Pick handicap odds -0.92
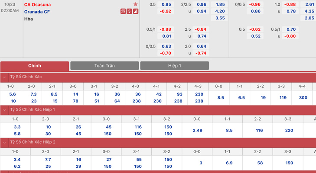 pyautogui.click(x=166, y=11)
